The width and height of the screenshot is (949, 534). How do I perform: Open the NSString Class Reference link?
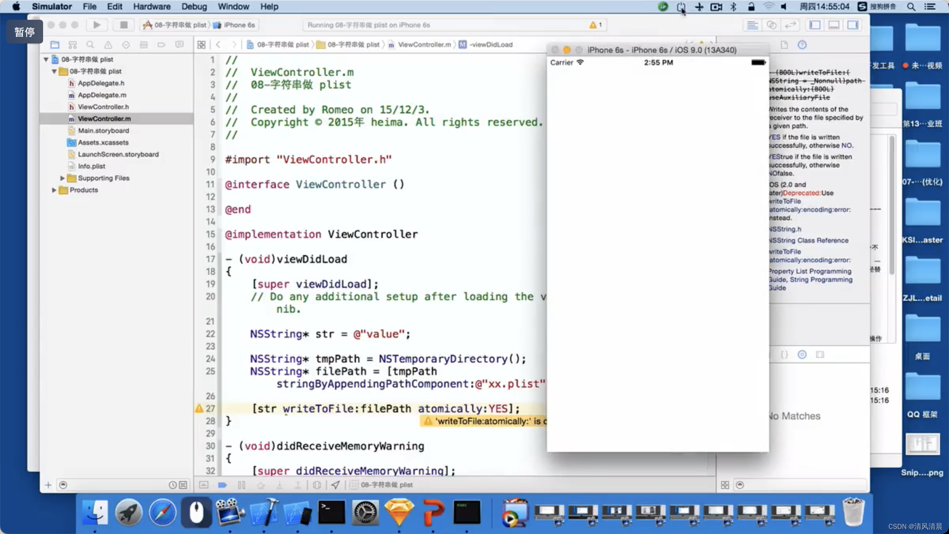tap(809, 240)
